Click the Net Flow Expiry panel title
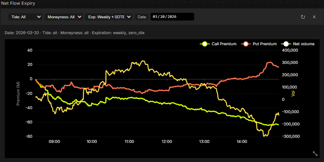Image resolution: width=324 pixels, height=162 pixels. [19, 4]
